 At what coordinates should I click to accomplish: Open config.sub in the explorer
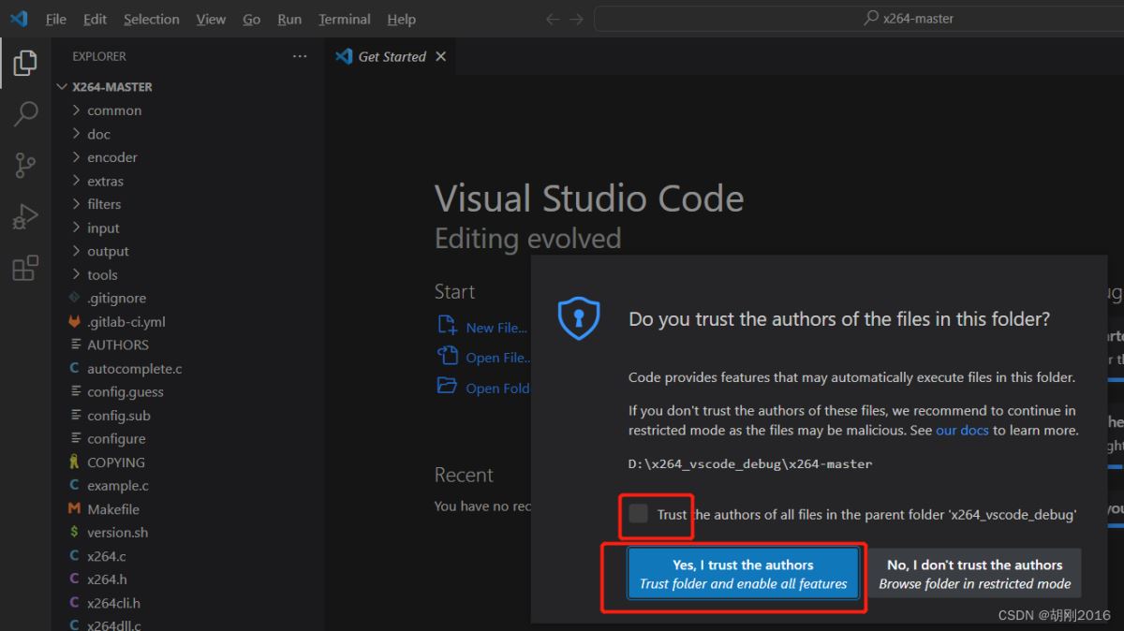[x=119, y=415]
